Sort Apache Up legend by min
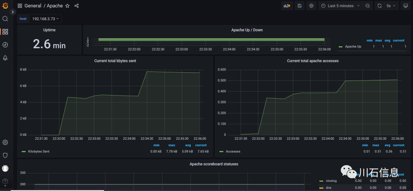The image size is (413, 191). tap(370, 40)
